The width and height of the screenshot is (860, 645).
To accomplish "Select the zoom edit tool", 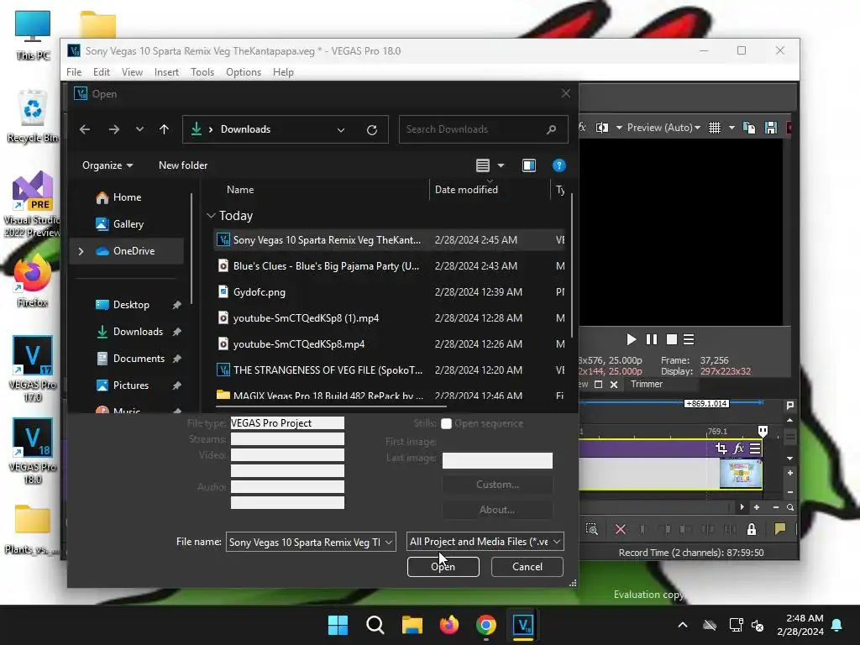I will (592, 529).
